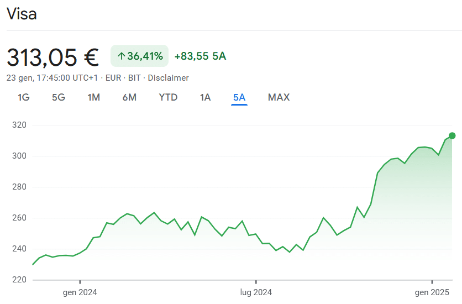Select the 1G time range tab
Image resolution: width=462 pixels, height=304 pixels.
[x=24, y=97]
